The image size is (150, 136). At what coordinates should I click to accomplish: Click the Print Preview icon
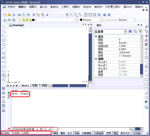(x=24, y=15)
